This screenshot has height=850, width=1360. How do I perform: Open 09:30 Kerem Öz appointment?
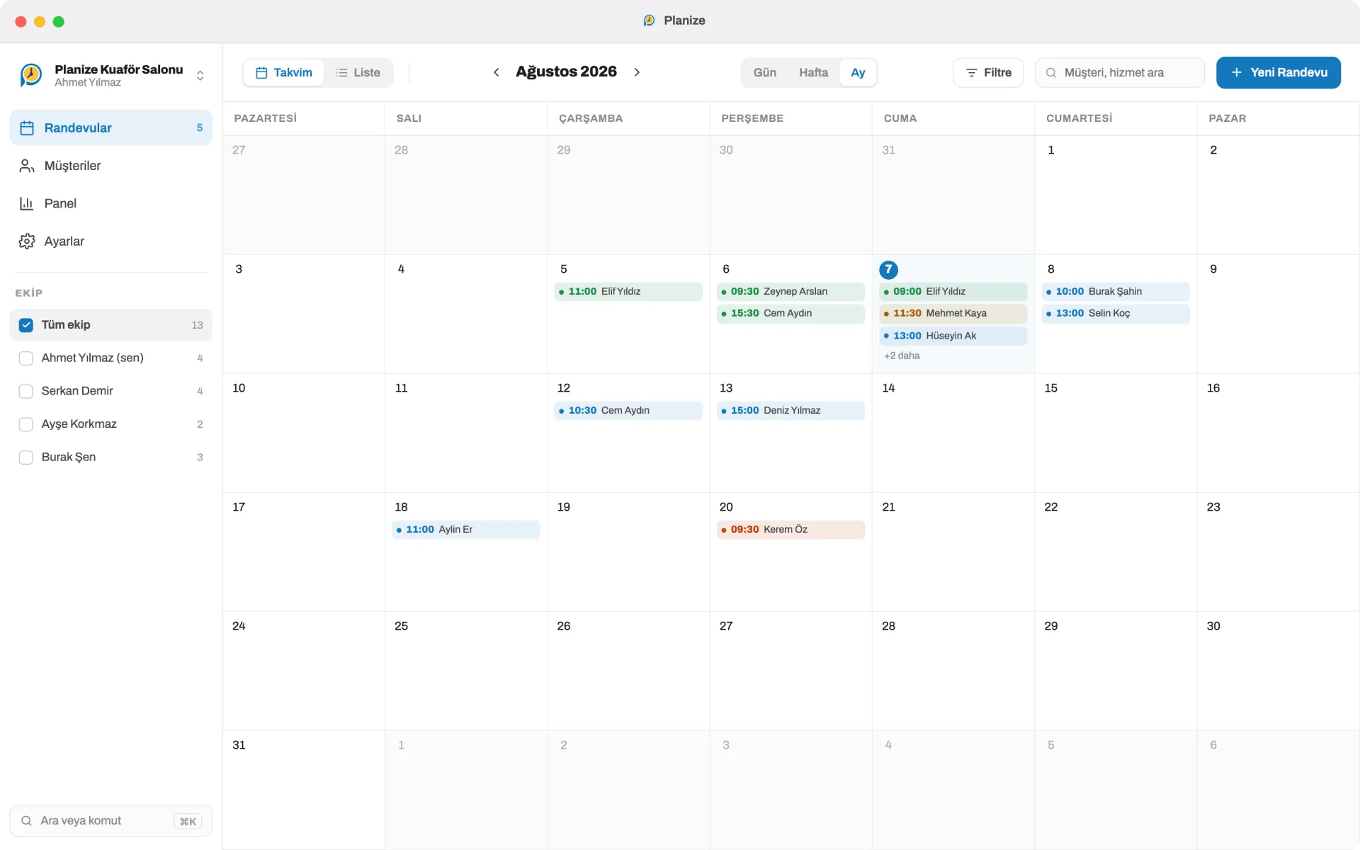790,529
